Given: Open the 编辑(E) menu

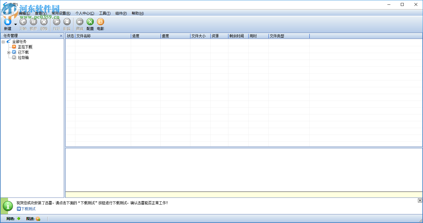Looking at the screenshot, I should (x=24, y=13).
